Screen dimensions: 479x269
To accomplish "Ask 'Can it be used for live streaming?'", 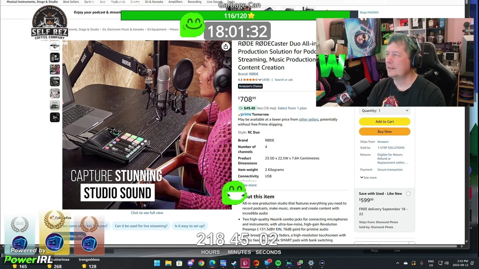I will point(141,226).
